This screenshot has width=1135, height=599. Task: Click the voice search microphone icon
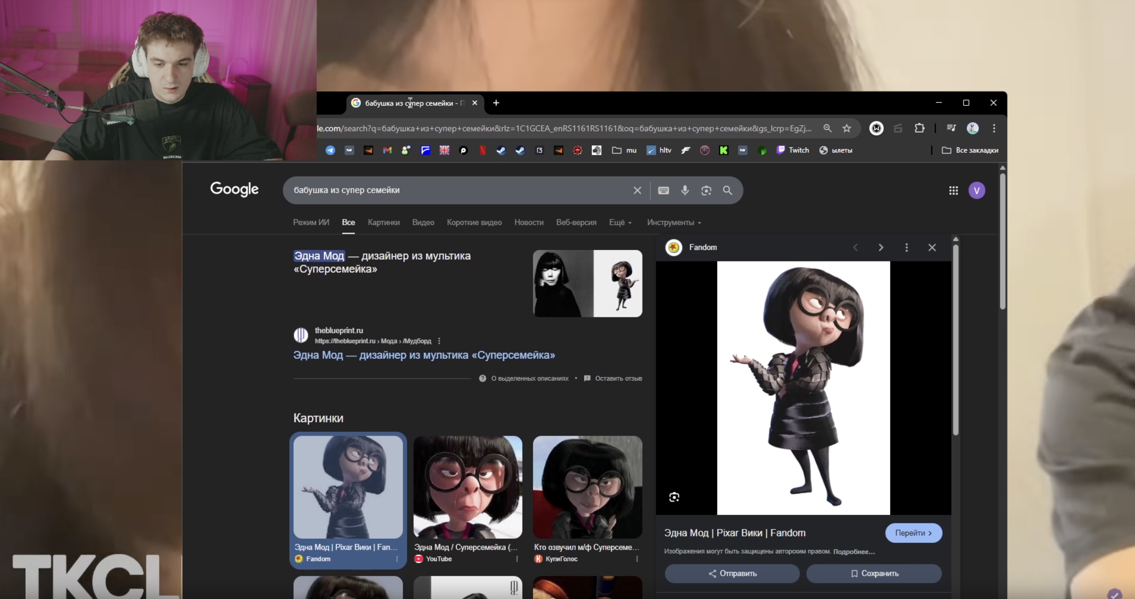pos(685,190)
